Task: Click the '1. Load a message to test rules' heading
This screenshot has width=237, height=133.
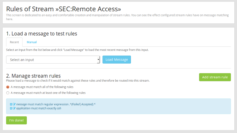Action: coord(41,34)
